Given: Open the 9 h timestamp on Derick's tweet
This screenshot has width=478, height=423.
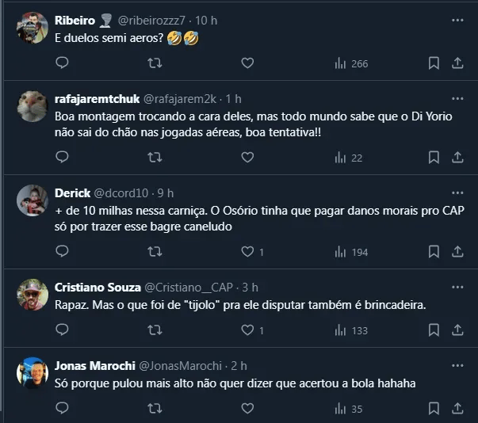Looking at the screenshot, I should click(x=165, y=192).
